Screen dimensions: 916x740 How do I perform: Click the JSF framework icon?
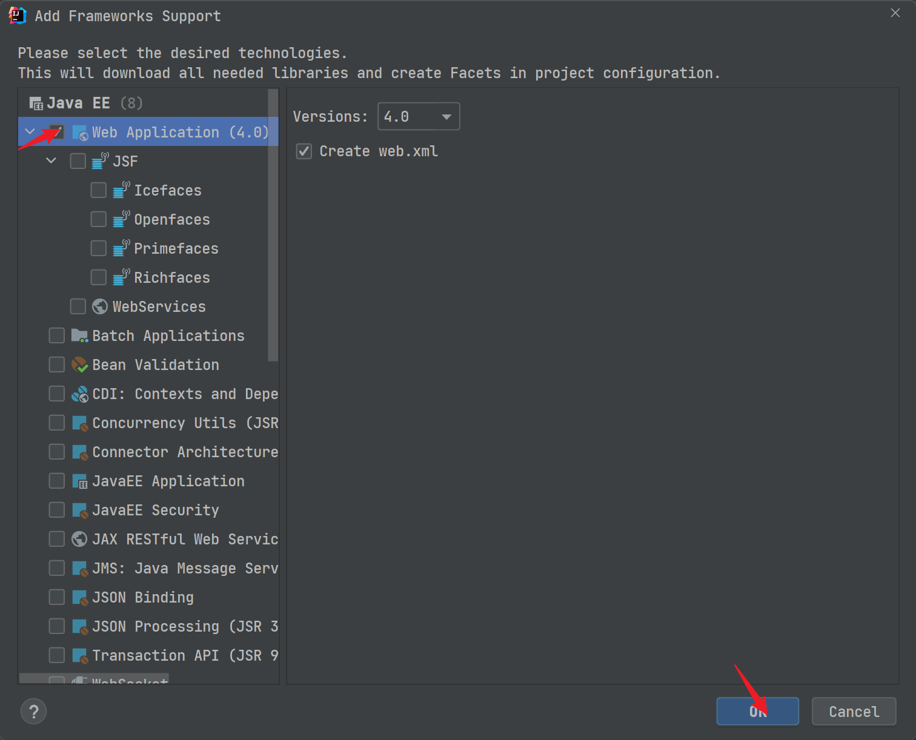click(100, 161)
